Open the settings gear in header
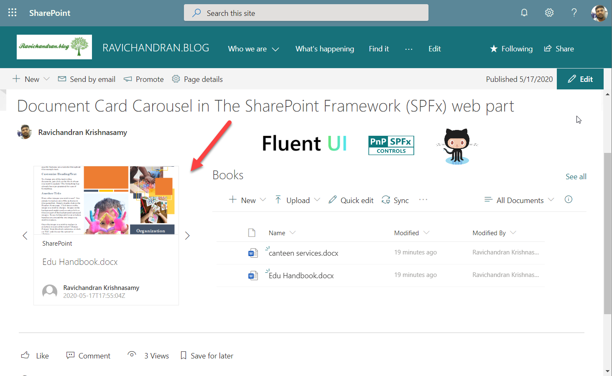 549,13
